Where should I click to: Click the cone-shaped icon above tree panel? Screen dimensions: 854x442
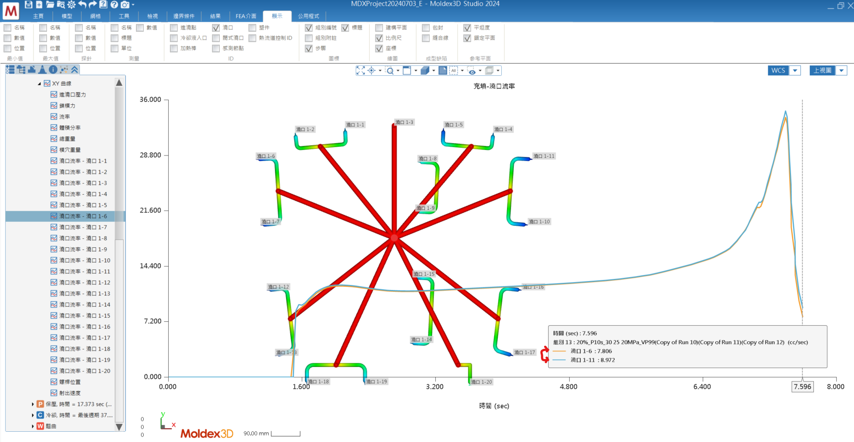42,70
